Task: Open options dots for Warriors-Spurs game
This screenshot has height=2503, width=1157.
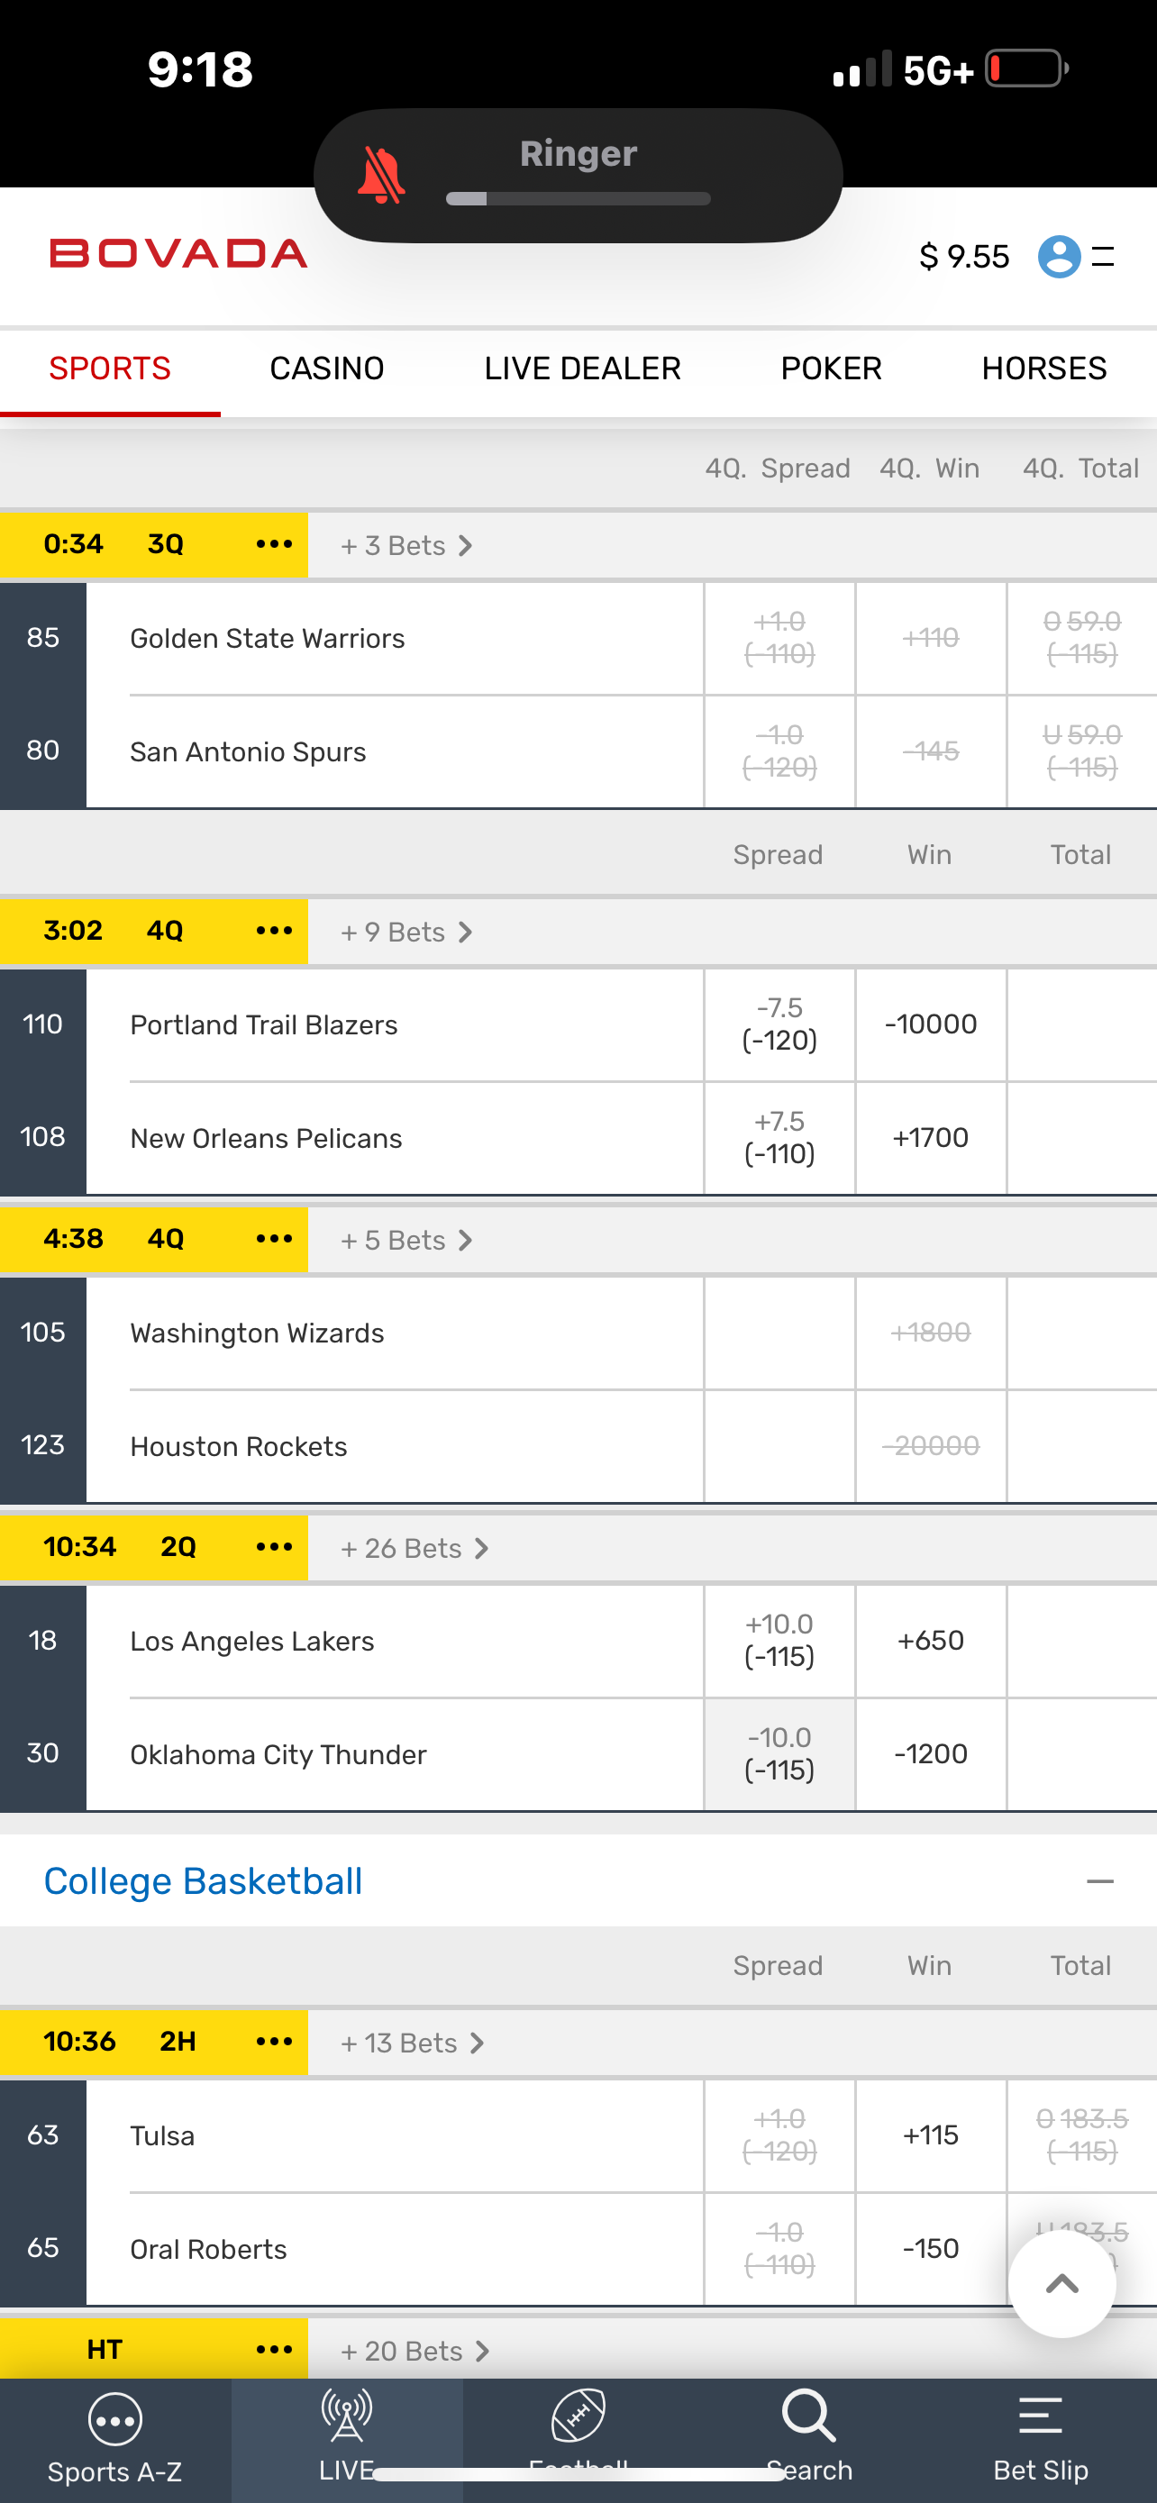Action: coord(274,544)
